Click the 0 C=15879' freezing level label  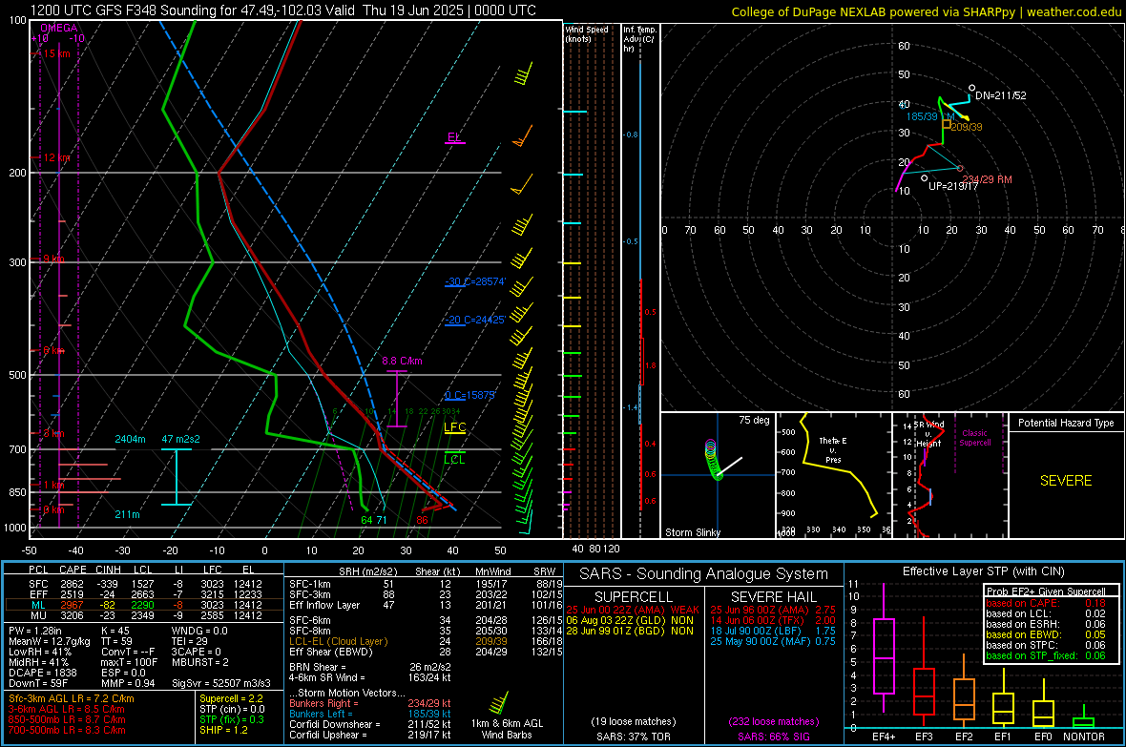[x=469, y=395]
